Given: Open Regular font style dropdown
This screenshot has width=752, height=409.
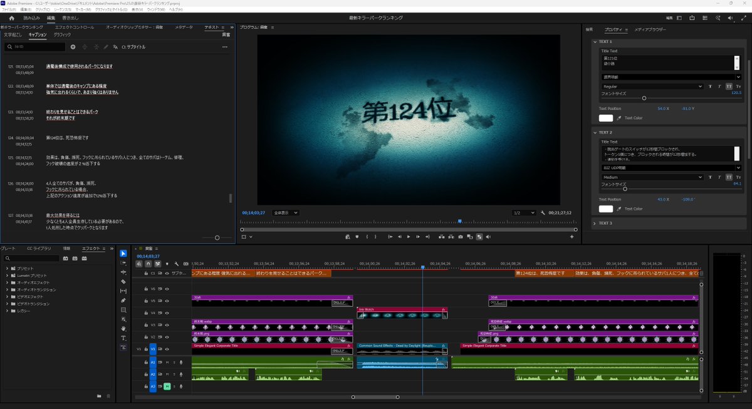Looking at the screenshot, I should point(652,86).
